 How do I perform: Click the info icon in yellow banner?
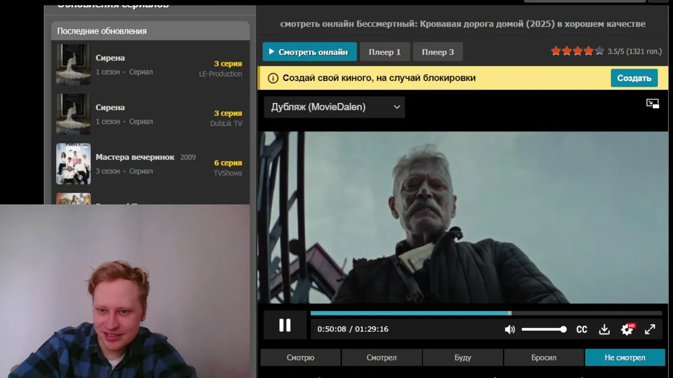pos(273,78)
